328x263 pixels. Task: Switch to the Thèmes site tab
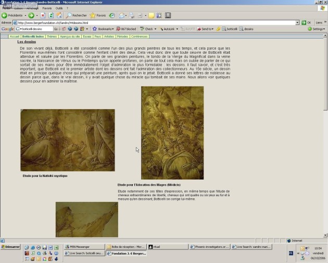click(x=52, y=37)
